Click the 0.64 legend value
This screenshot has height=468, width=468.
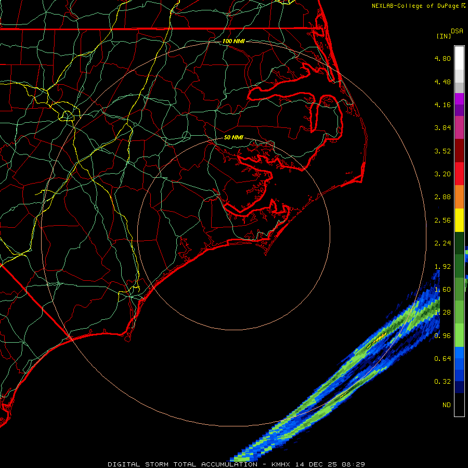(443, 358)
